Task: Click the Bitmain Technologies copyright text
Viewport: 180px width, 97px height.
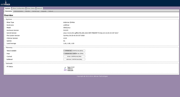Action: 92,76
